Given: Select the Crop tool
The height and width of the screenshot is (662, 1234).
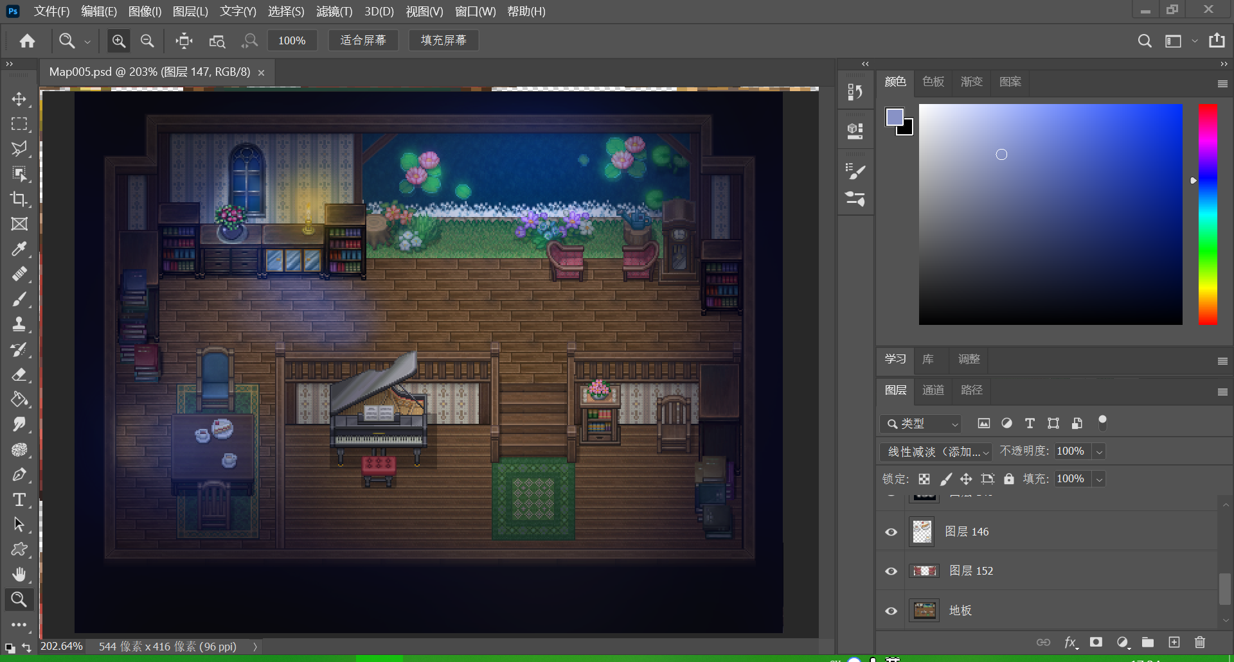Looking at the screenshot, I should pos(19,199).
